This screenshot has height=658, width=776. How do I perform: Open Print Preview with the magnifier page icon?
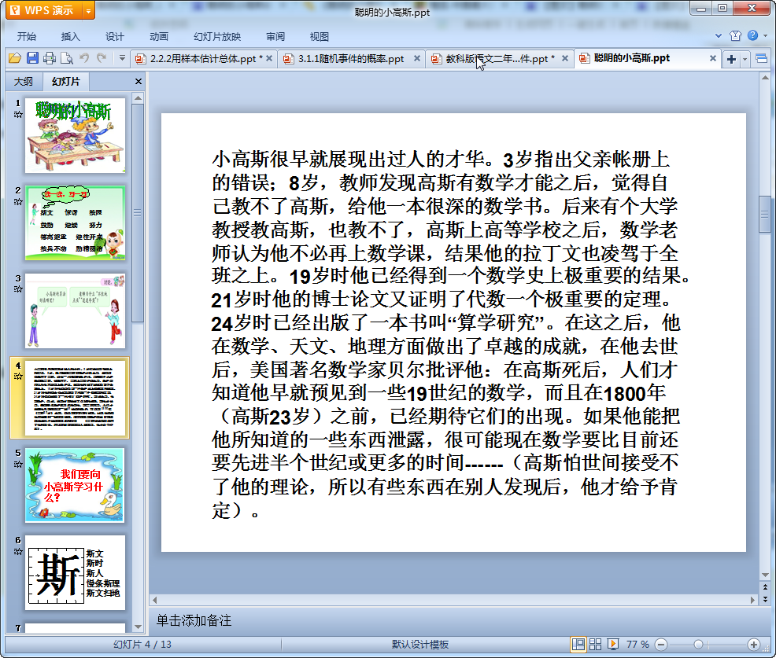(x=67, y=58)
